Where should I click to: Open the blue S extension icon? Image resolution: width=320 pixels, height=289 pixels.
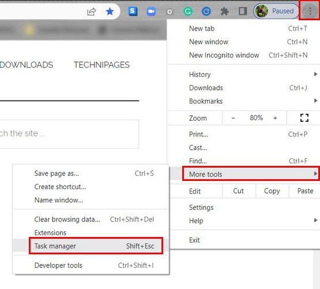133,11
